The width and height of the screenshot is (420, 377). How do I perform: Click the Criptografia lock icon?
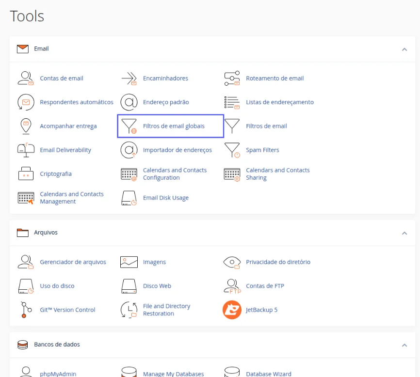26,173
